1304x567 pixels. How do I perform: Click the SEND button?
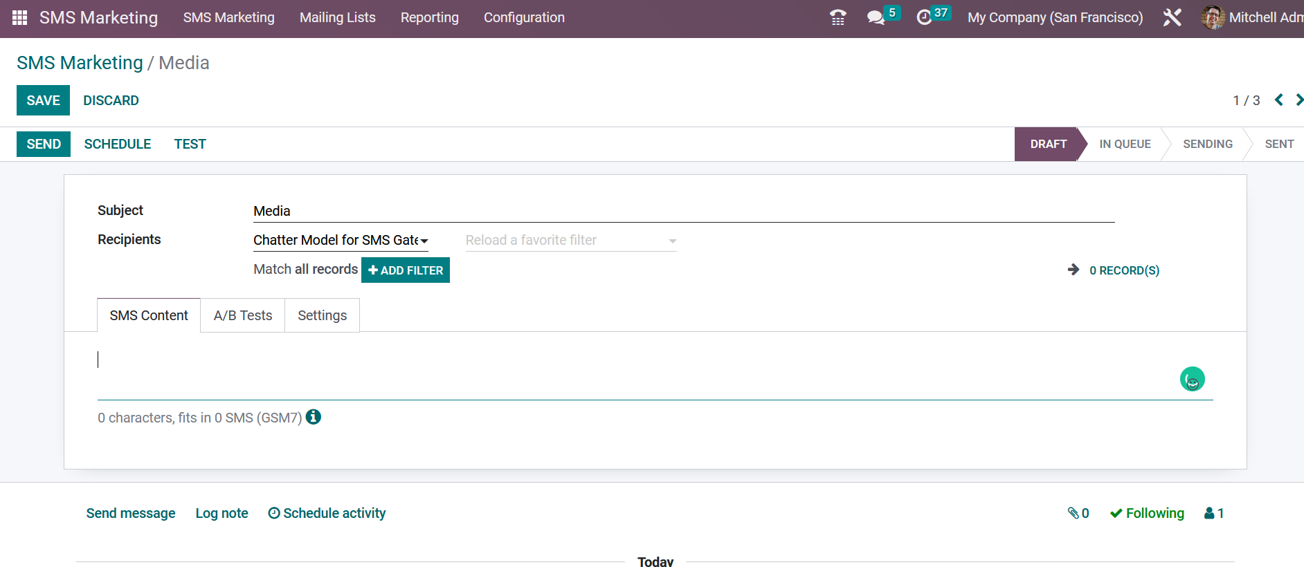click(x=44, y=144)
